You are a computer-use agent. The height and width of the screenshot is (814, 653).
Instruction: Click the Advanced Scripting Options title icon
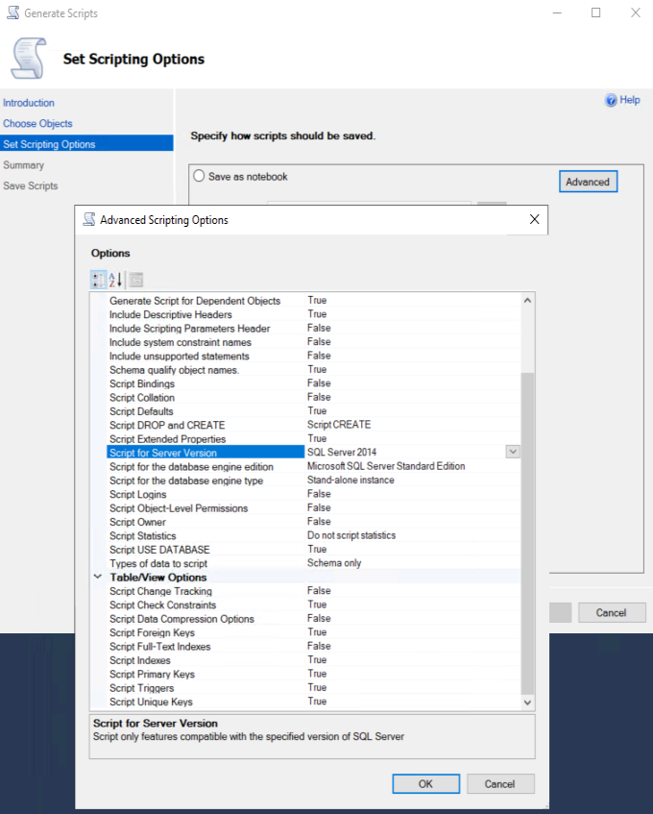tap(89, 219)
